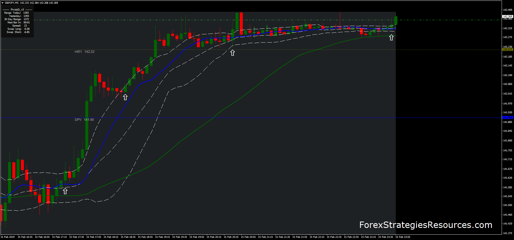Click the Next Bar In value 00:01
This screenshot has width=514, height=240.
[27, 22]
